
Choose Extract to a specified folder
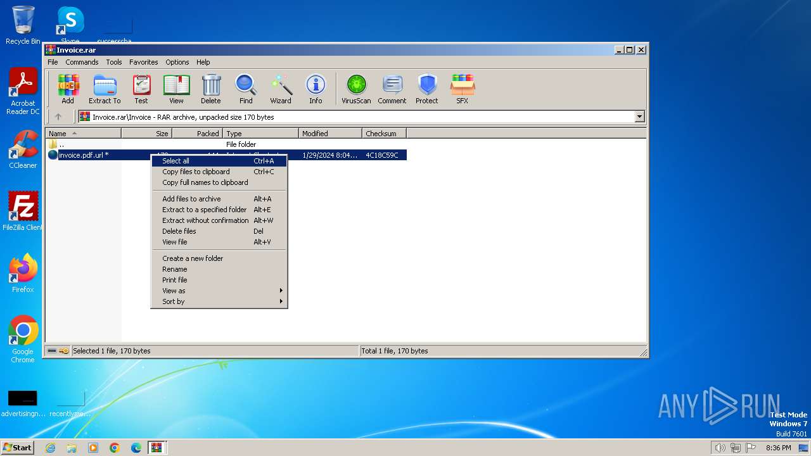click(x=219, y=210)
